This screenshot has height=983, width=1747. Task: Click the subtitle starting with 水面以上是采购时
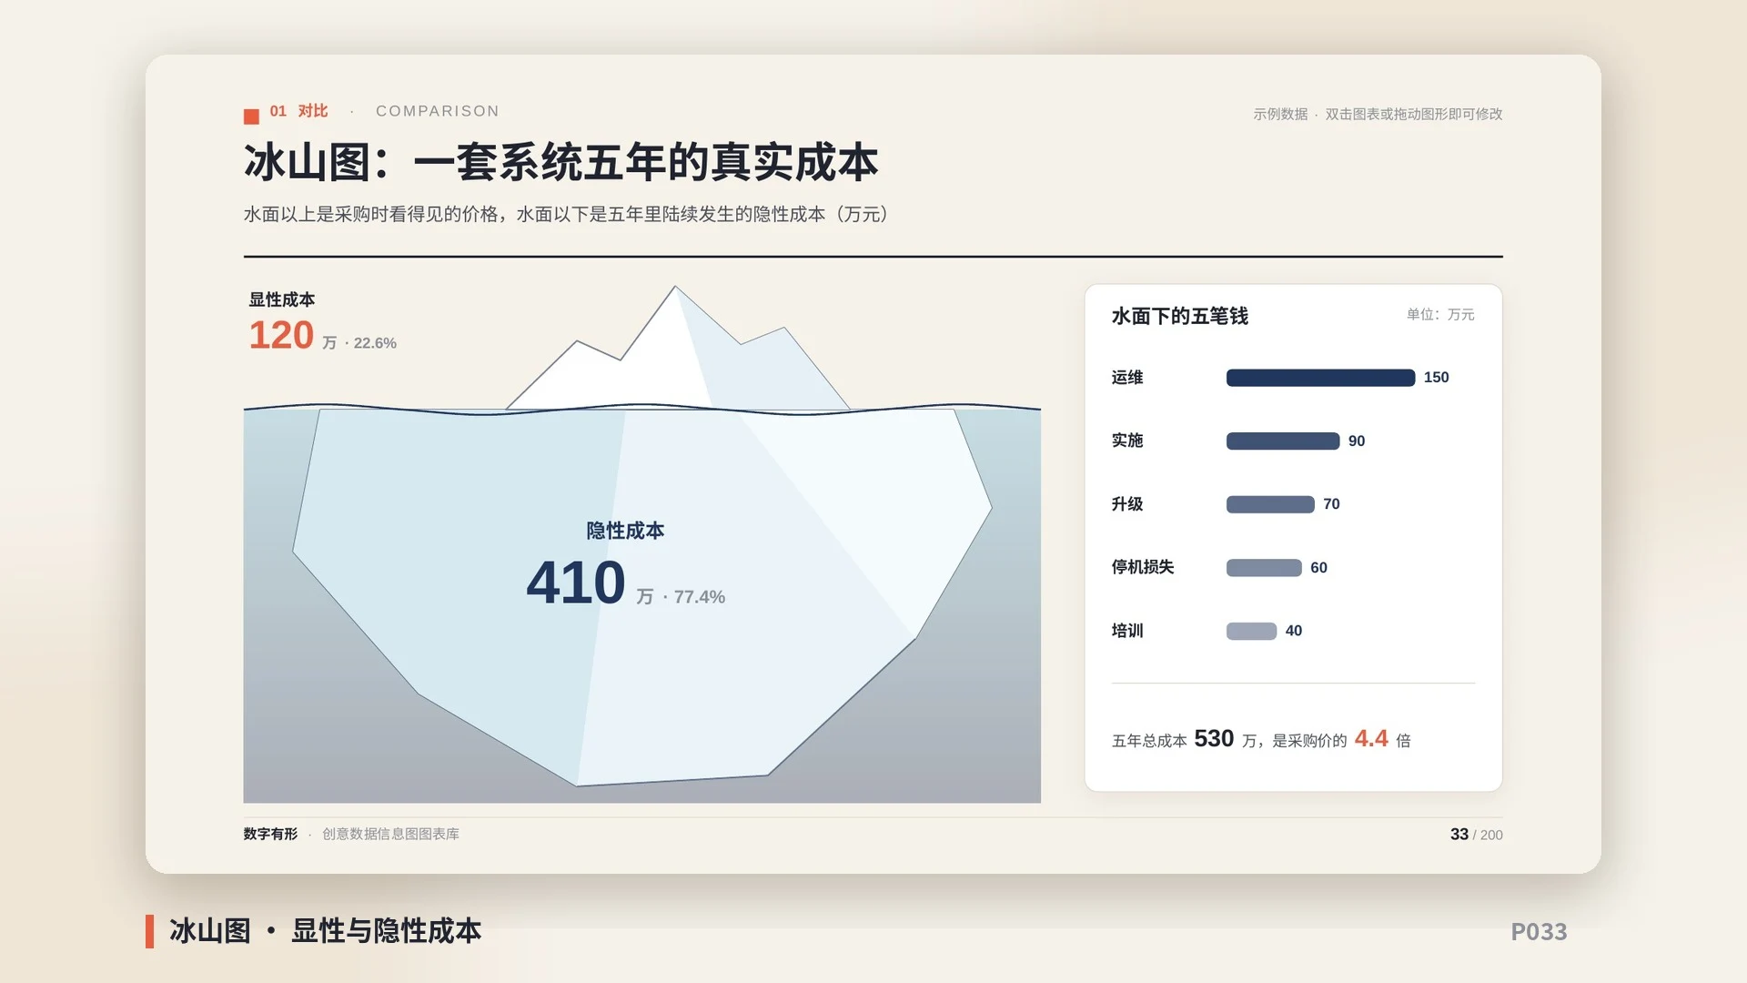[x=566, y=214]
